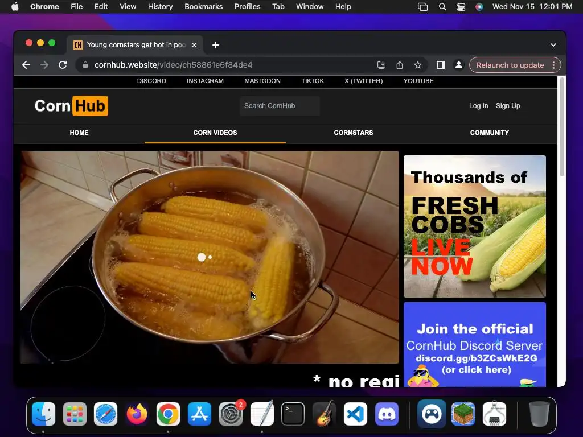Open a new tab with plus button
The width and height of the screenshot is (583, 437).
pyautogui.click(x=216, y=45)
